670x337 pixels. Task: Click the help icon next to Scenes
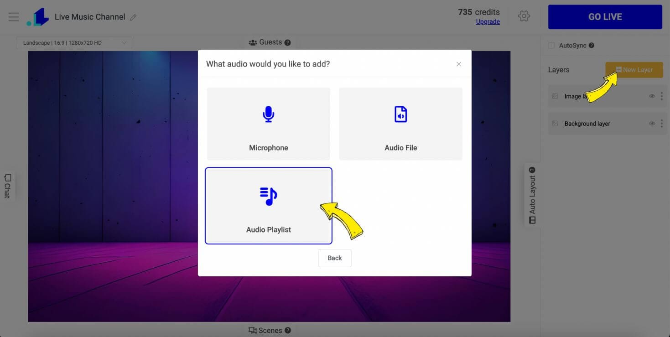tap(287, 330)
